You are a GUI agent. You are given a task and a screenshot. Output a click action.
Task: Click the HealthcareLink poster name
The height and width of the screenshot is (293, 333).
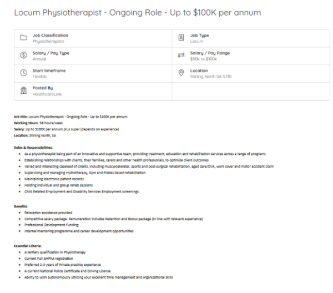tap(47, 94)
